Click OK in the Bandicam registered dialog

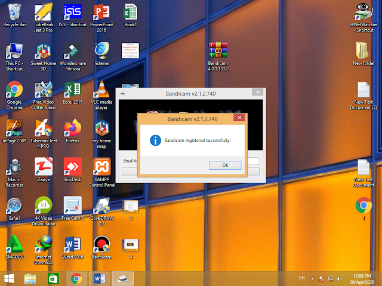pyautogui.click(x=225, y=165)
